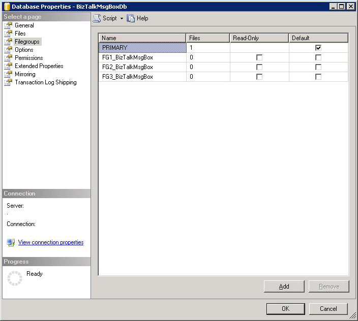Click the General page icon
Screen dimensions: 358x321
pos(8,25)
